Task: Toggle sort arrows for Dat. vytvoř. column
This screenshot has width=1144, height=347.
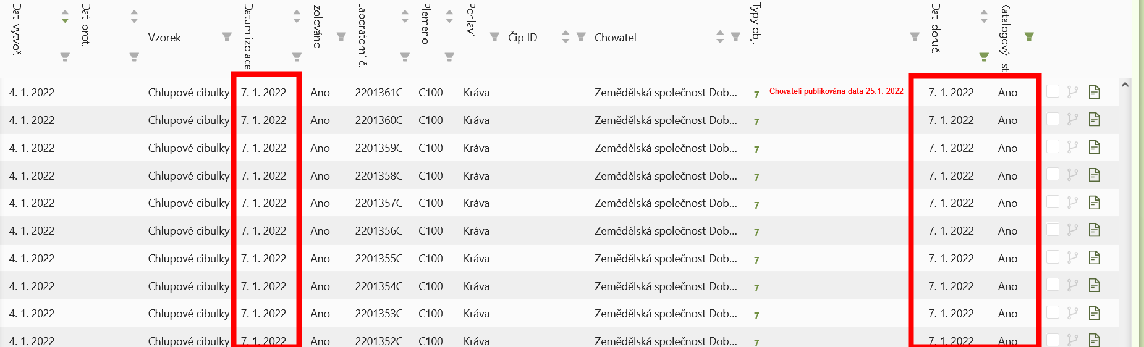Action: [65, 17]
